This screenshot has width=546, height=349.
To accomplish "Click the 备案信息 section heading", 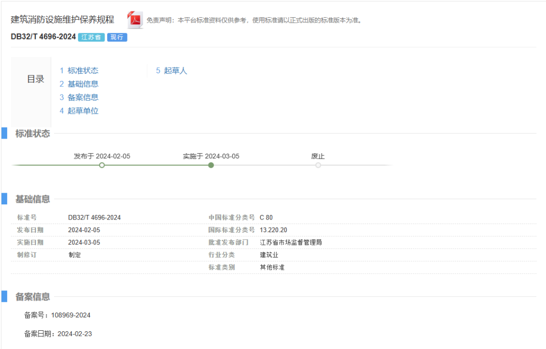I will pyautogui.click(x=33, y=297).
